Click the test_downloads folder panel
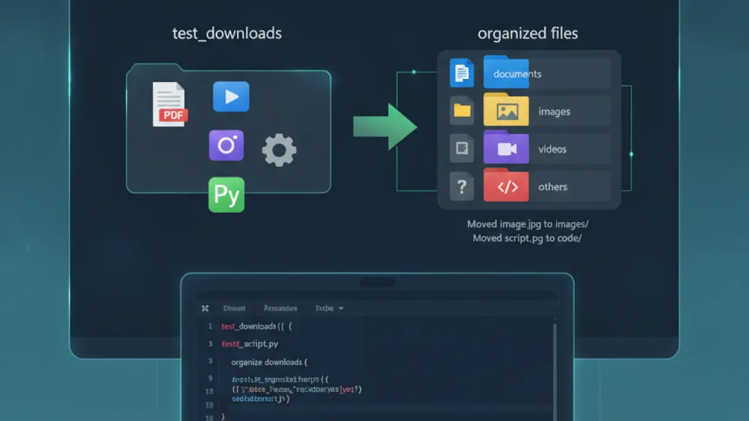This screenshot has width=749, height=421. pyautogui.click(x=229, y=128)
